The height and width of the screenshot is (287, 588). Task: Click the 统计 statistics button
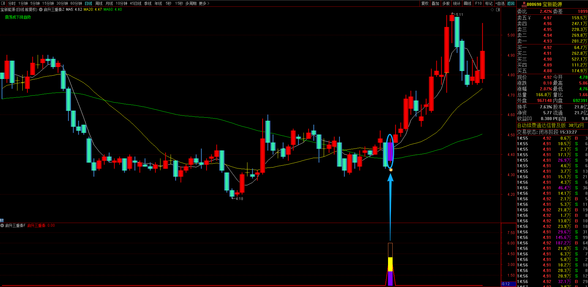click(457, 3)
